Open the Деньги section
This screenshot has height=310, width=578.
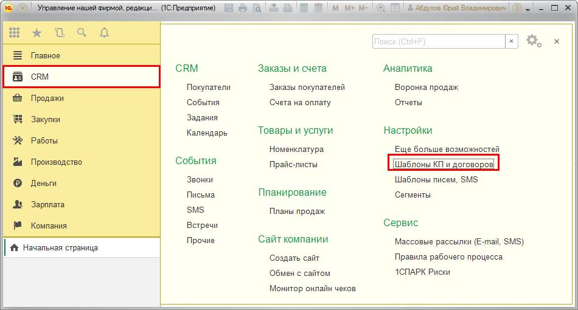tap(82, 183)
